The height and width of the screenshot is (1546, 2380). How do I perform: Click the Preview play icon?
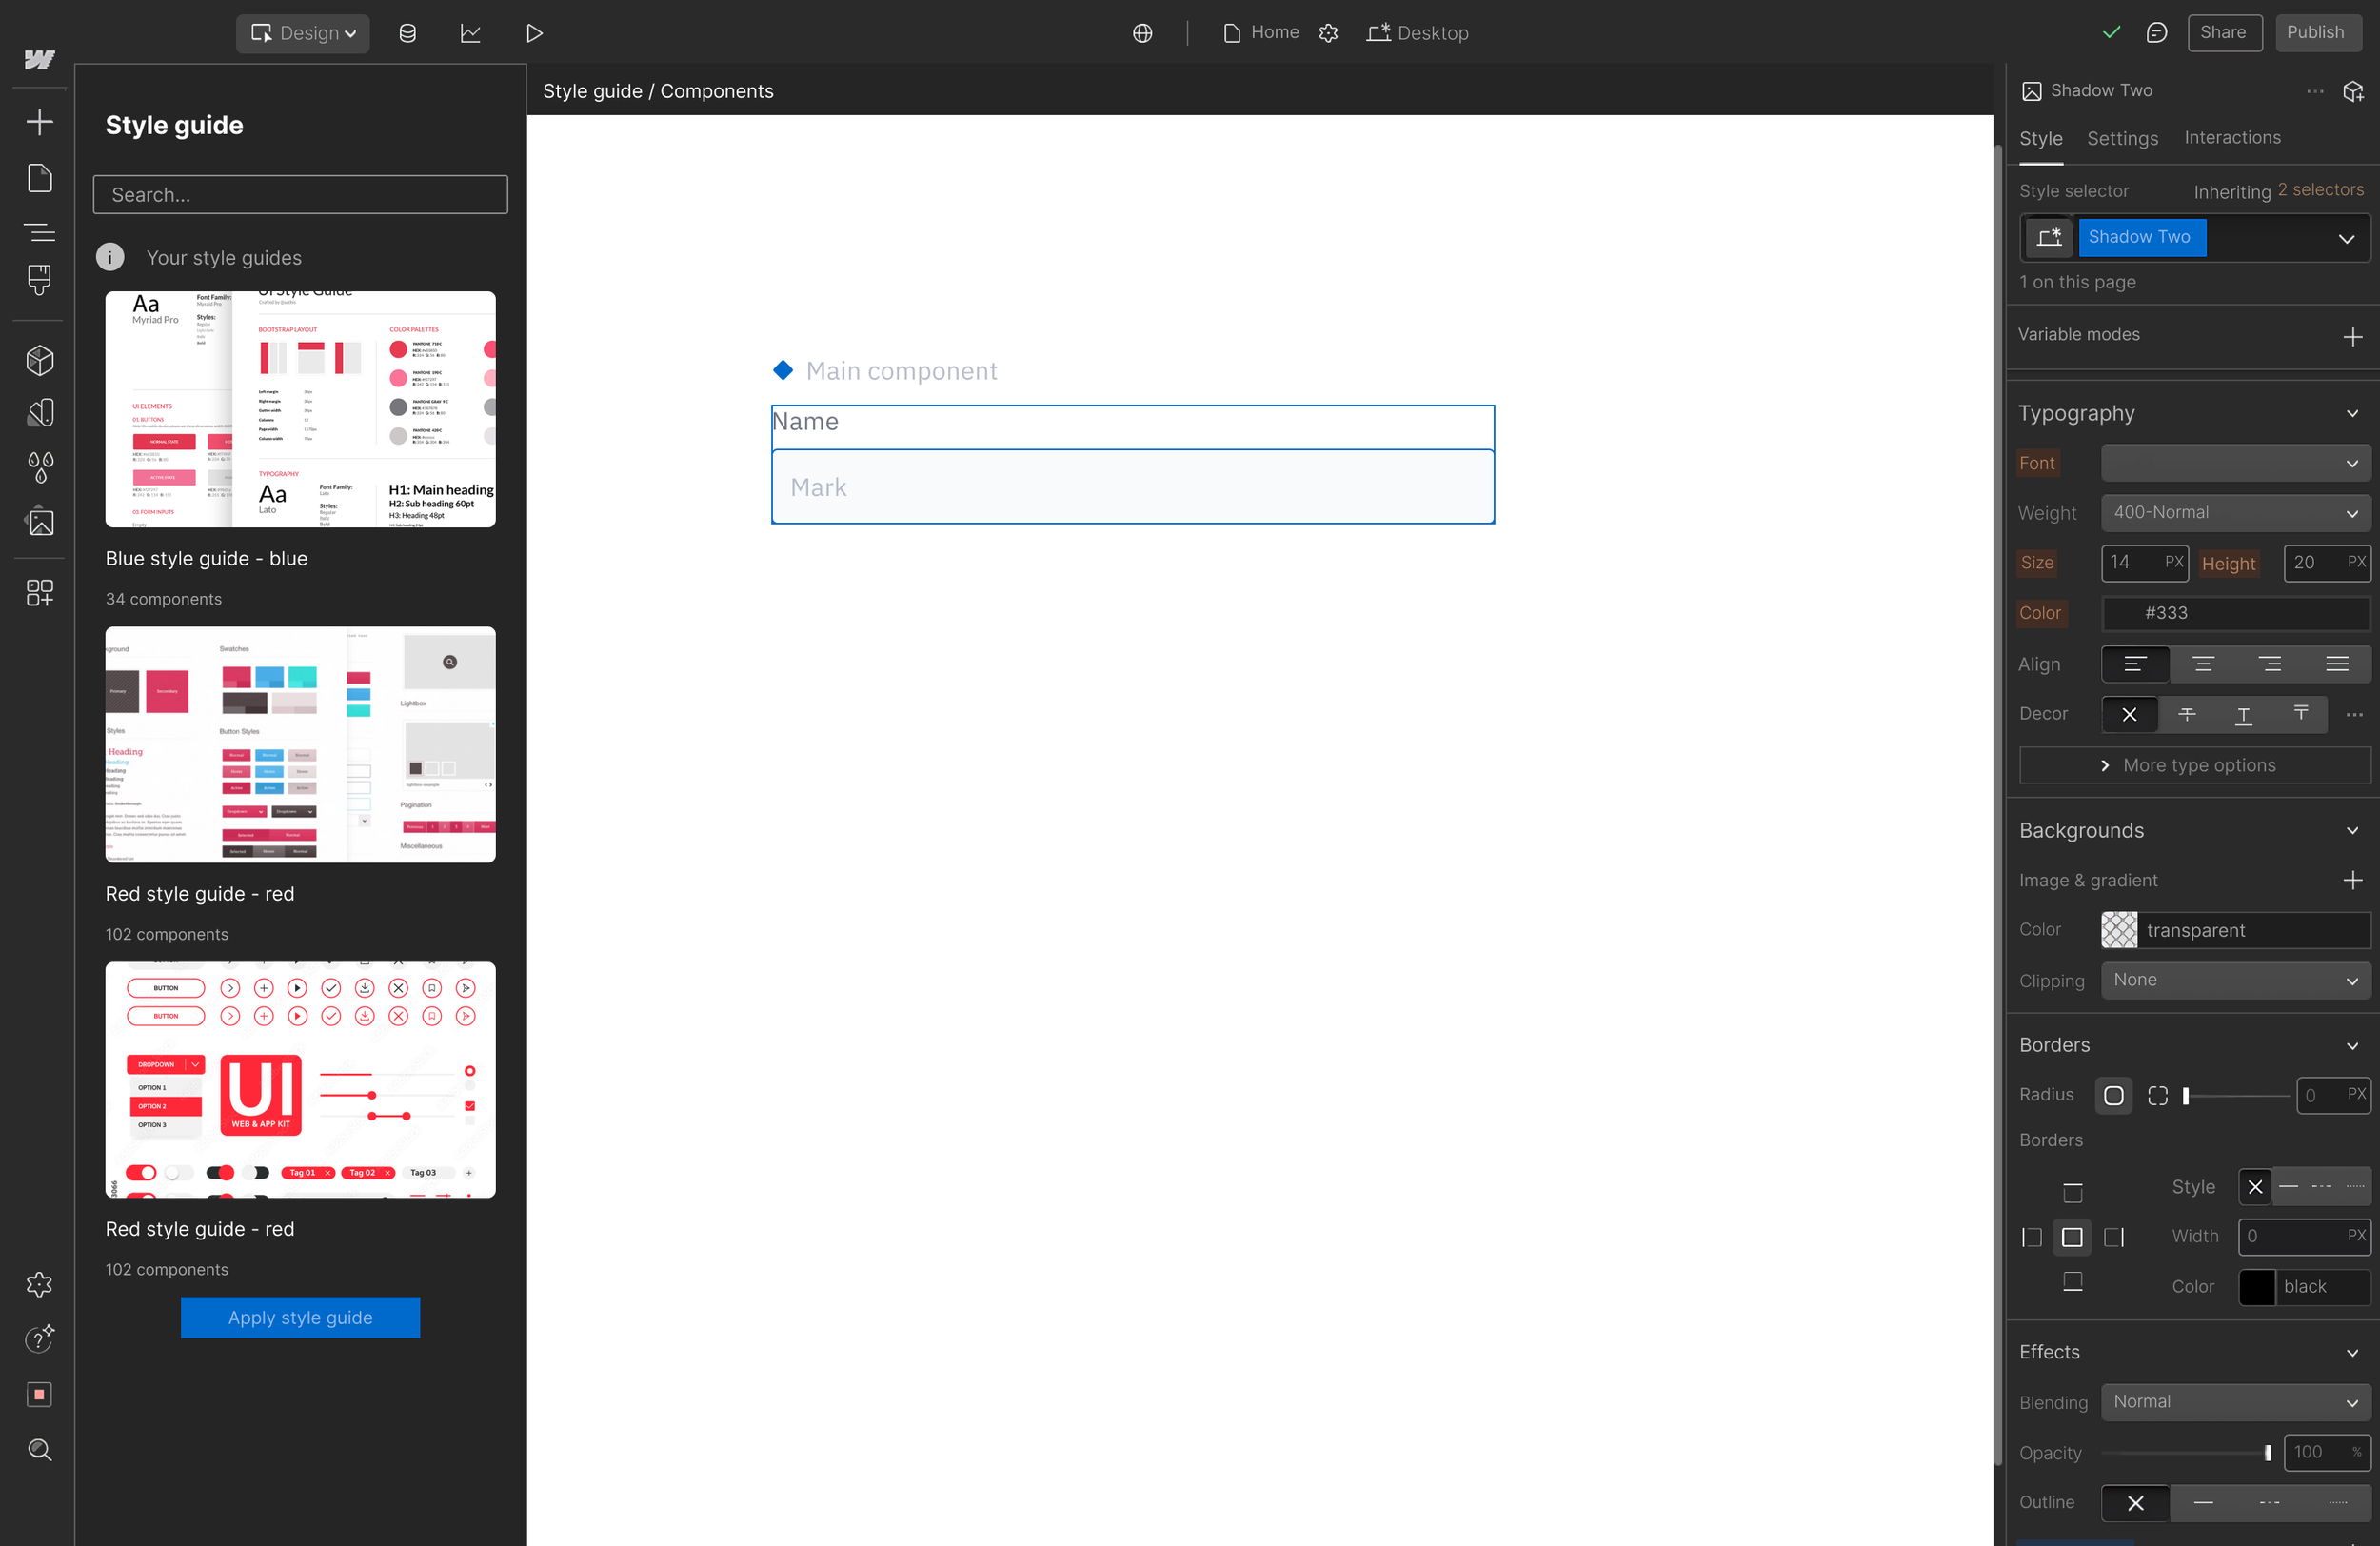534,33
